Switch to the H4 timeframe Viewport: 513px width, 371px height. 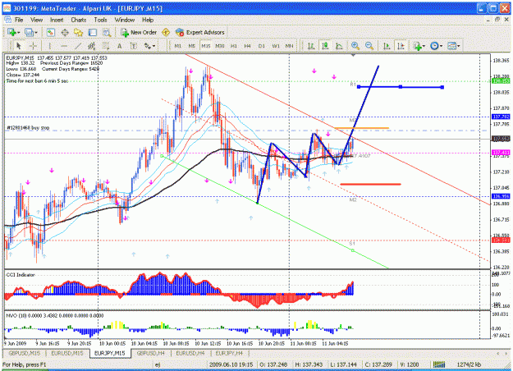(x=248, y=46)
